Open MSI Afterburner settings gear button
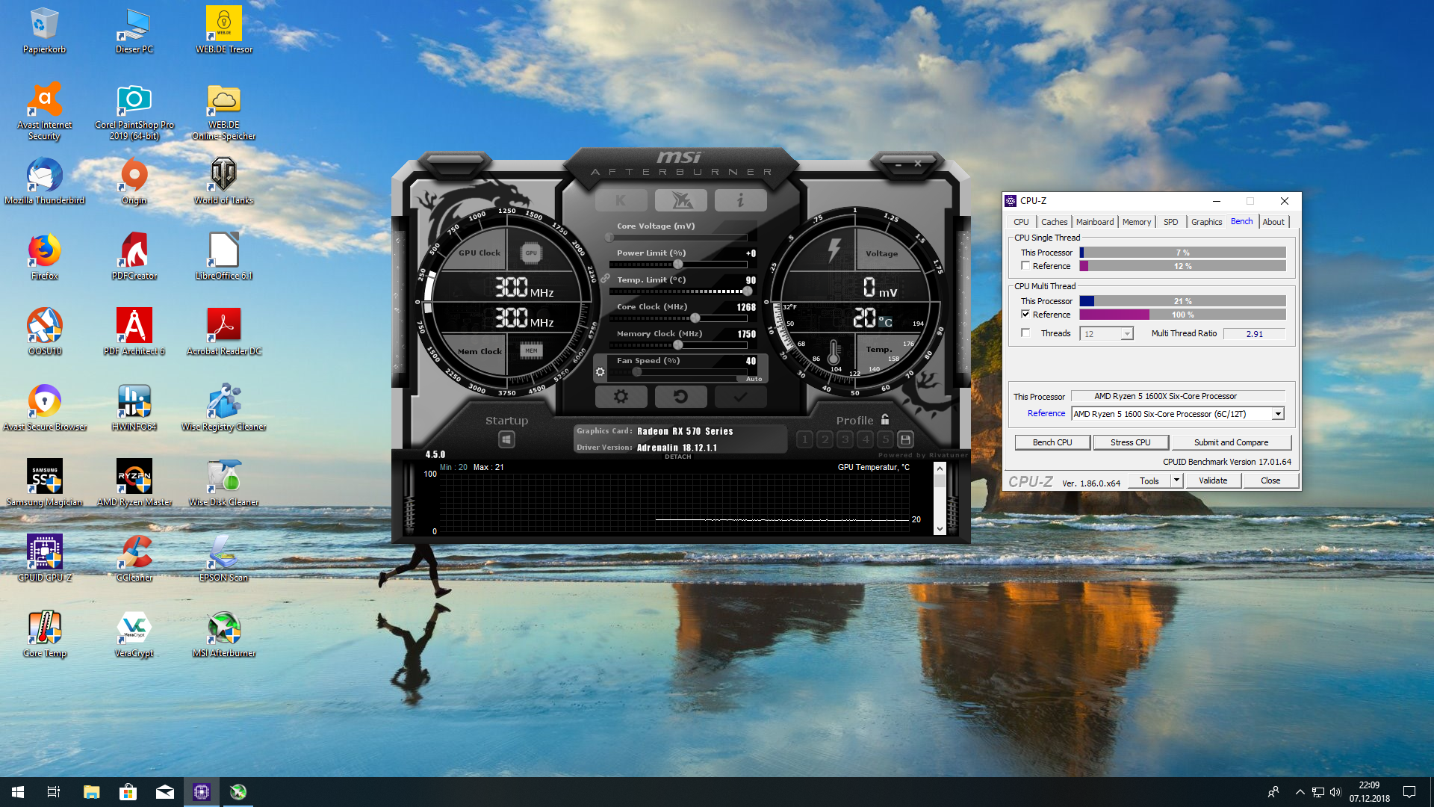This screenshot has width=1434, height=807. 621,397
